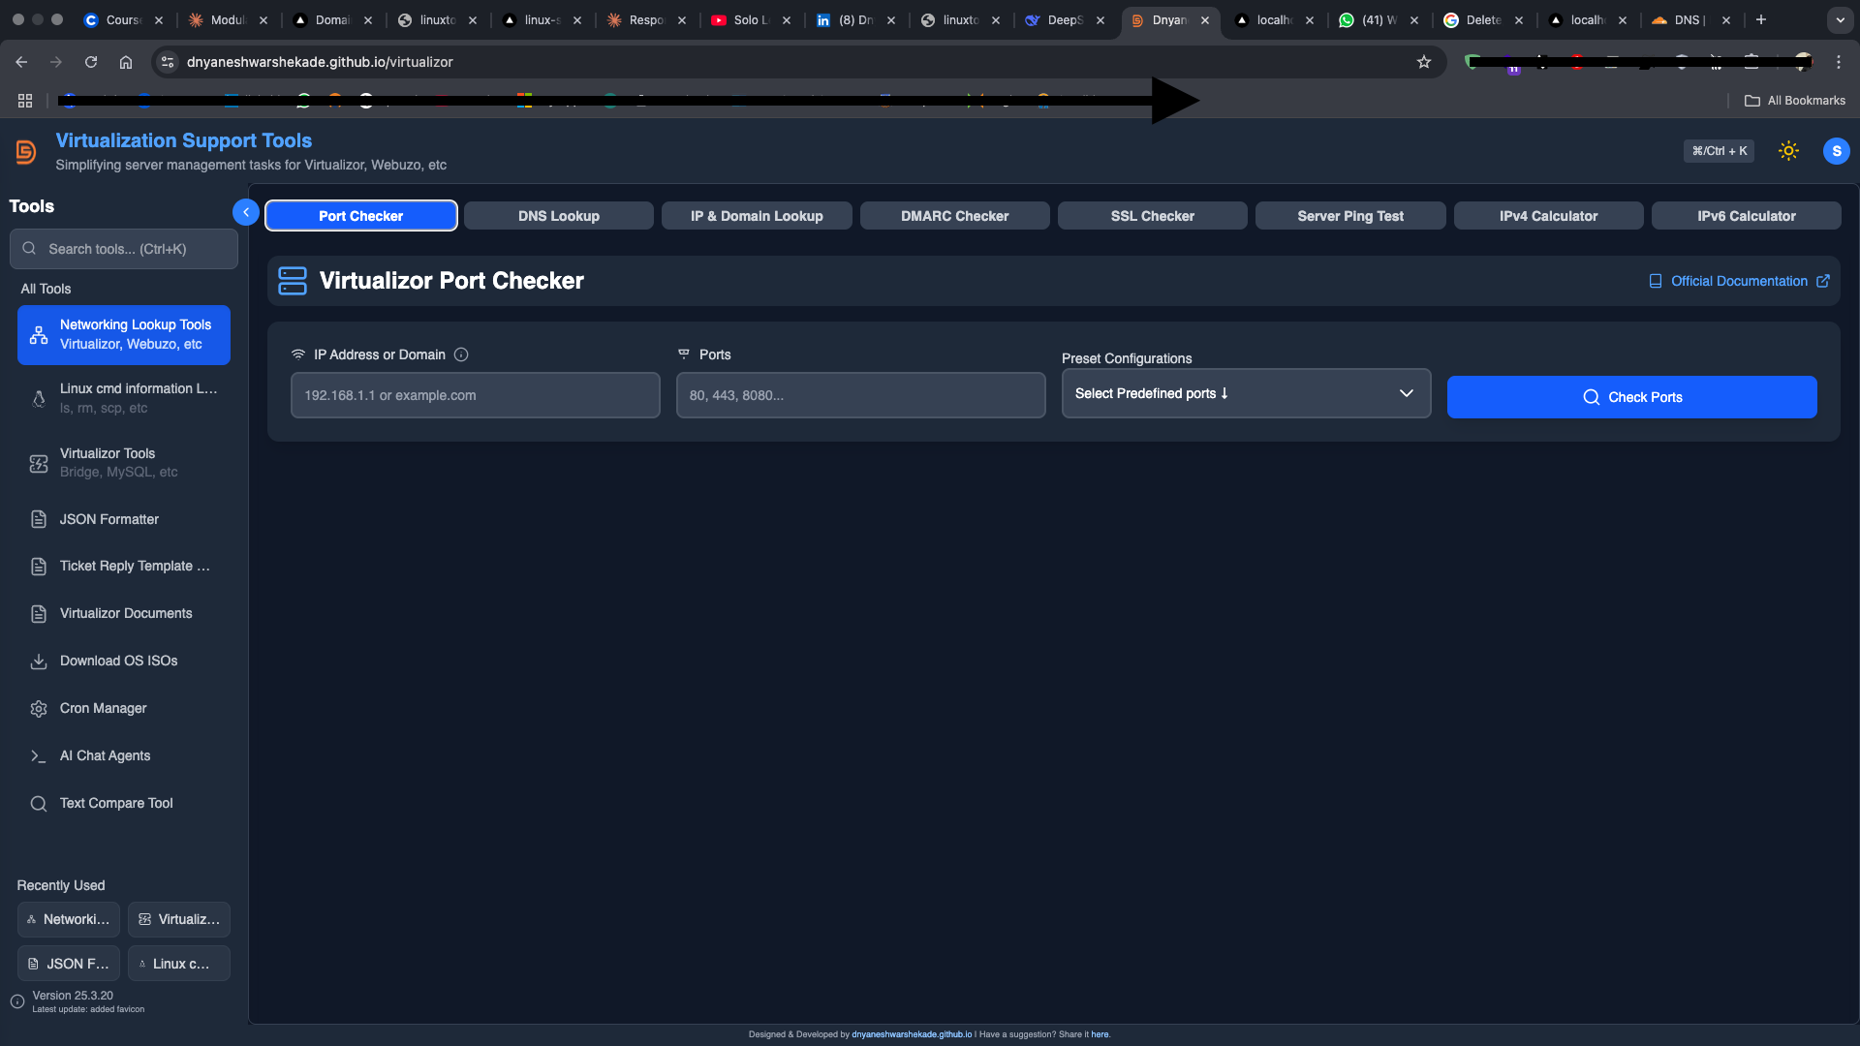Screen dimensions: 1860x1046
Task: Open the SSL Checker tab
Action: (1153, 216)
